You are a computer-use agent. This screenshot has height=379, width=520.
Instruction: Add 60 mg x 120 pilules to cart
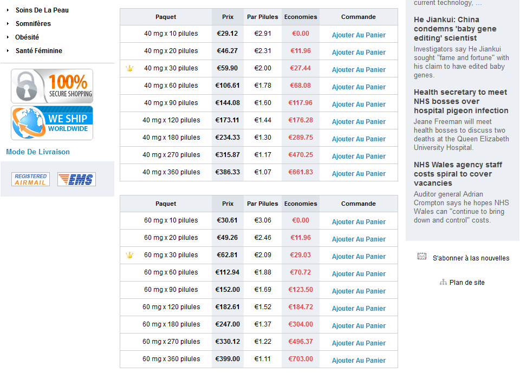(359, 309)
